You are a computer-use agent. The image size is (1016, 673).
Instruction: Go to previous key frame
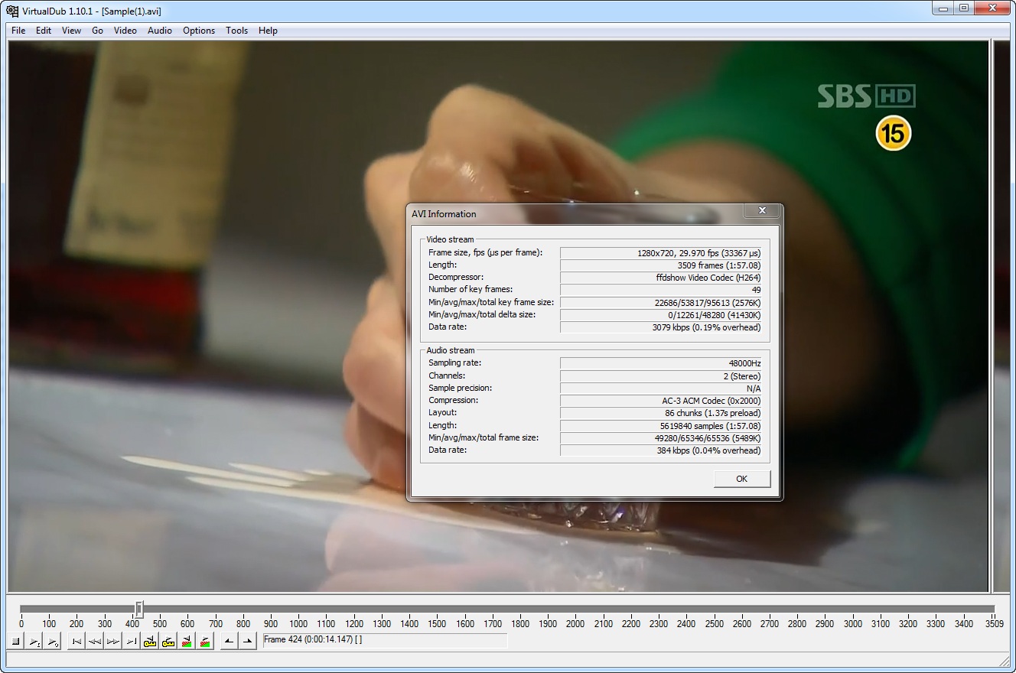pyautogui.click(x=150, y=642)
